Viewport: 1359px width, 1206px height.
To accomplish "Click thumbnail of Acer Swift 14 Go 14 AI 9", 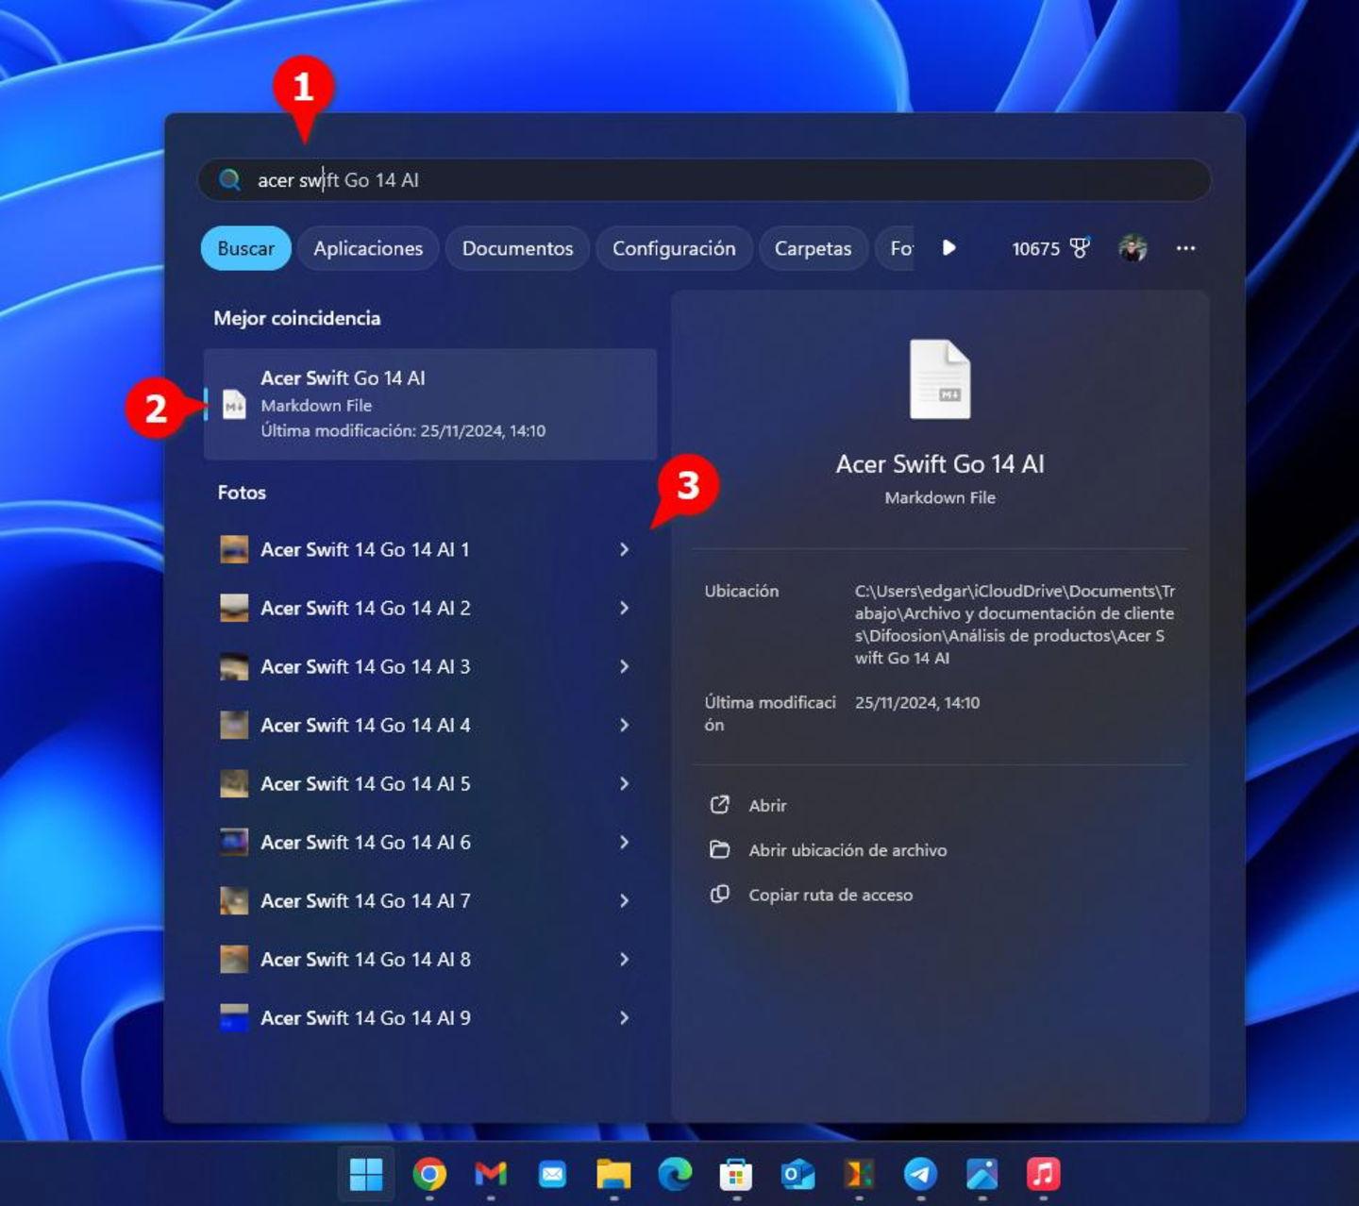I will click(x=234, y=1017).
